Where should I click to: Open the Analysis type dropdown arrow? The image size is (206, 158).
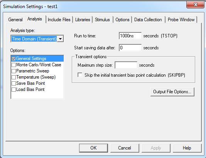coord(61,39)
